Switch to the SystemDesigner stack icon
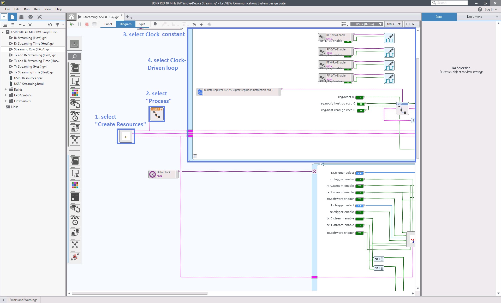 tap(21, 17)
